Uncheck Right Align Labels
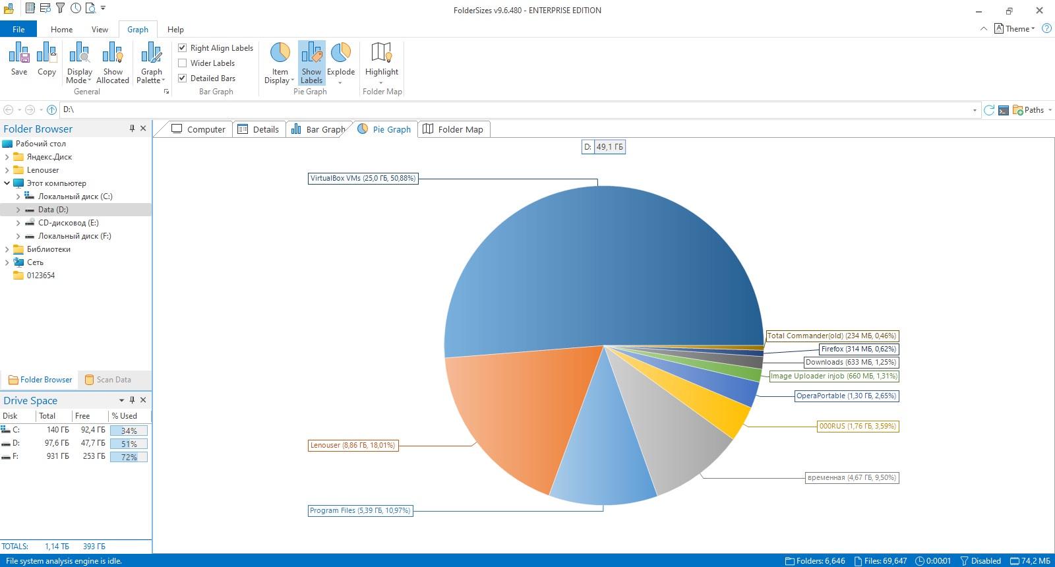1055x567 pixels. click(x=183, y=48)
